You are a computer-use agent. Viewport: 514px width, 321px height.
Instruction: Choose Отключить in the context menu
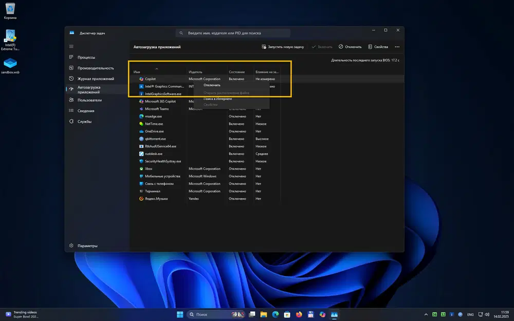click(x=212, y=85)
